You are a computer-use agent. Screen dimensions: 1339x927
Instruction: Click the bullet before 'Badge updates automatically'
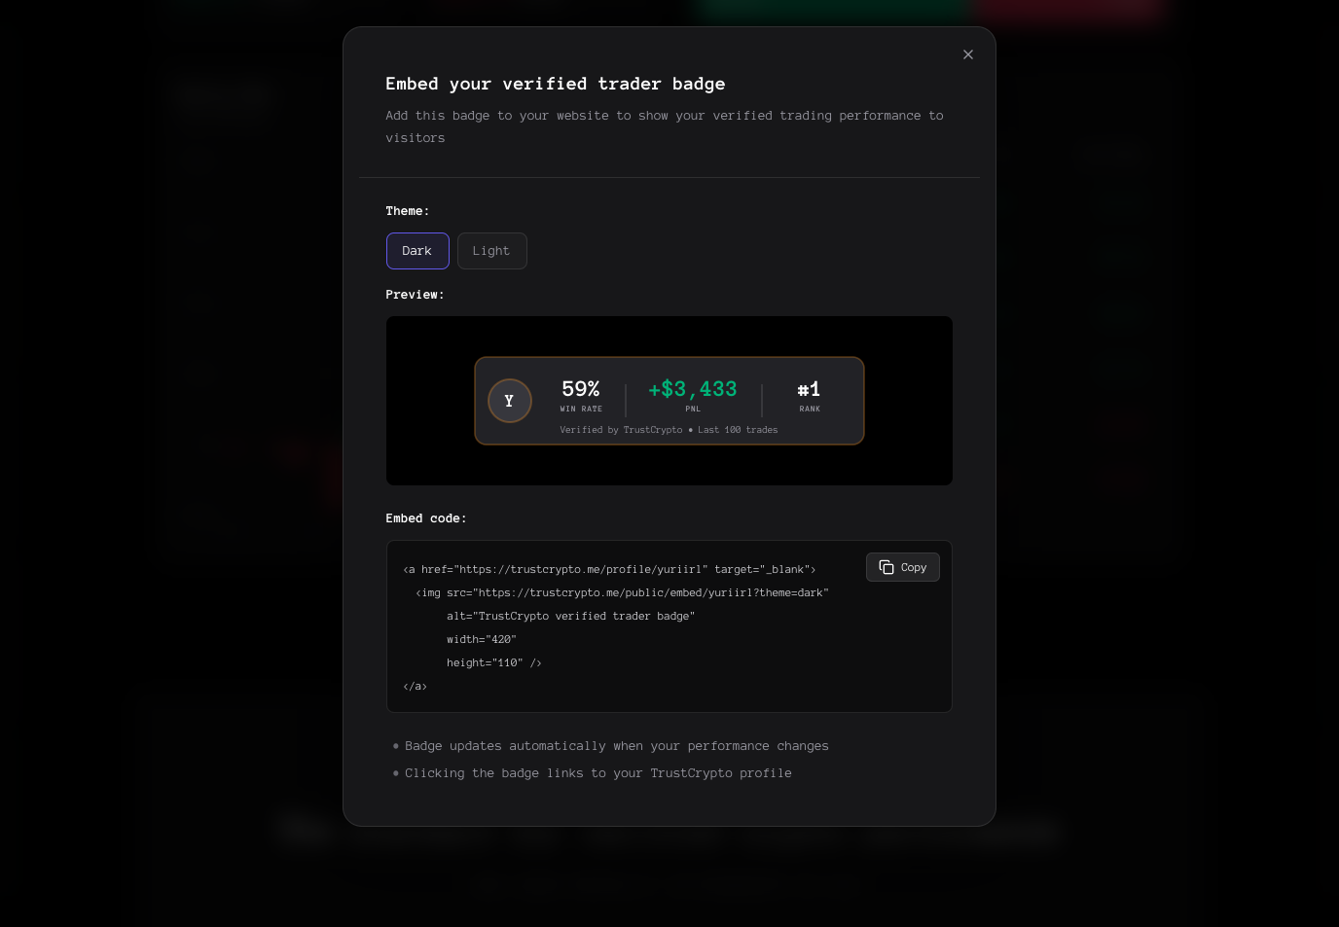(x=395, y=746)
